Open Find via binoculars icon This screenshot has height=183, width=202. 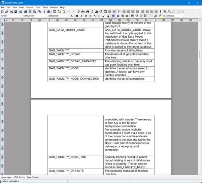(x=88, y=12)
